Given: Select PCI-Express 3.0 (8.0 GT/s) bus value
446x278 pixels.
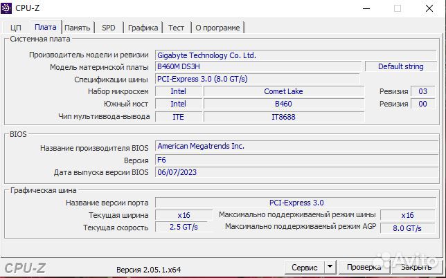Looking at the screenshot, I should [x=258, y=79].
